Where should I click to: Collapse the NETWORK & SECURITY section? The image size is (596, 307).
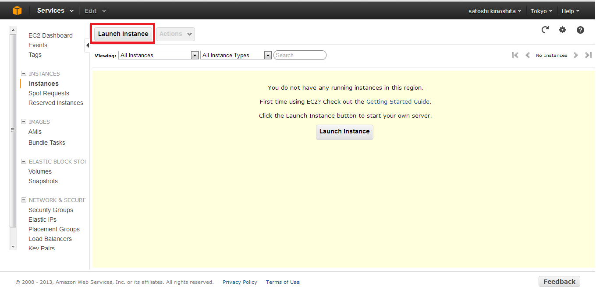24,200
